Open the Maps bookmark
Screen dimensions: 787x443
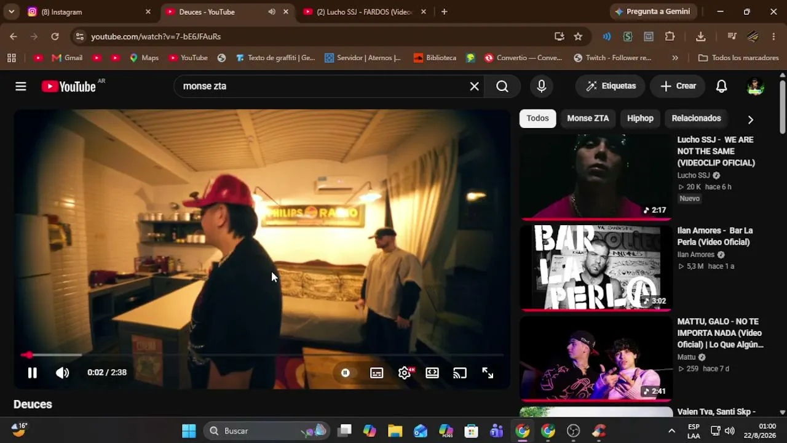coord(144,58)
